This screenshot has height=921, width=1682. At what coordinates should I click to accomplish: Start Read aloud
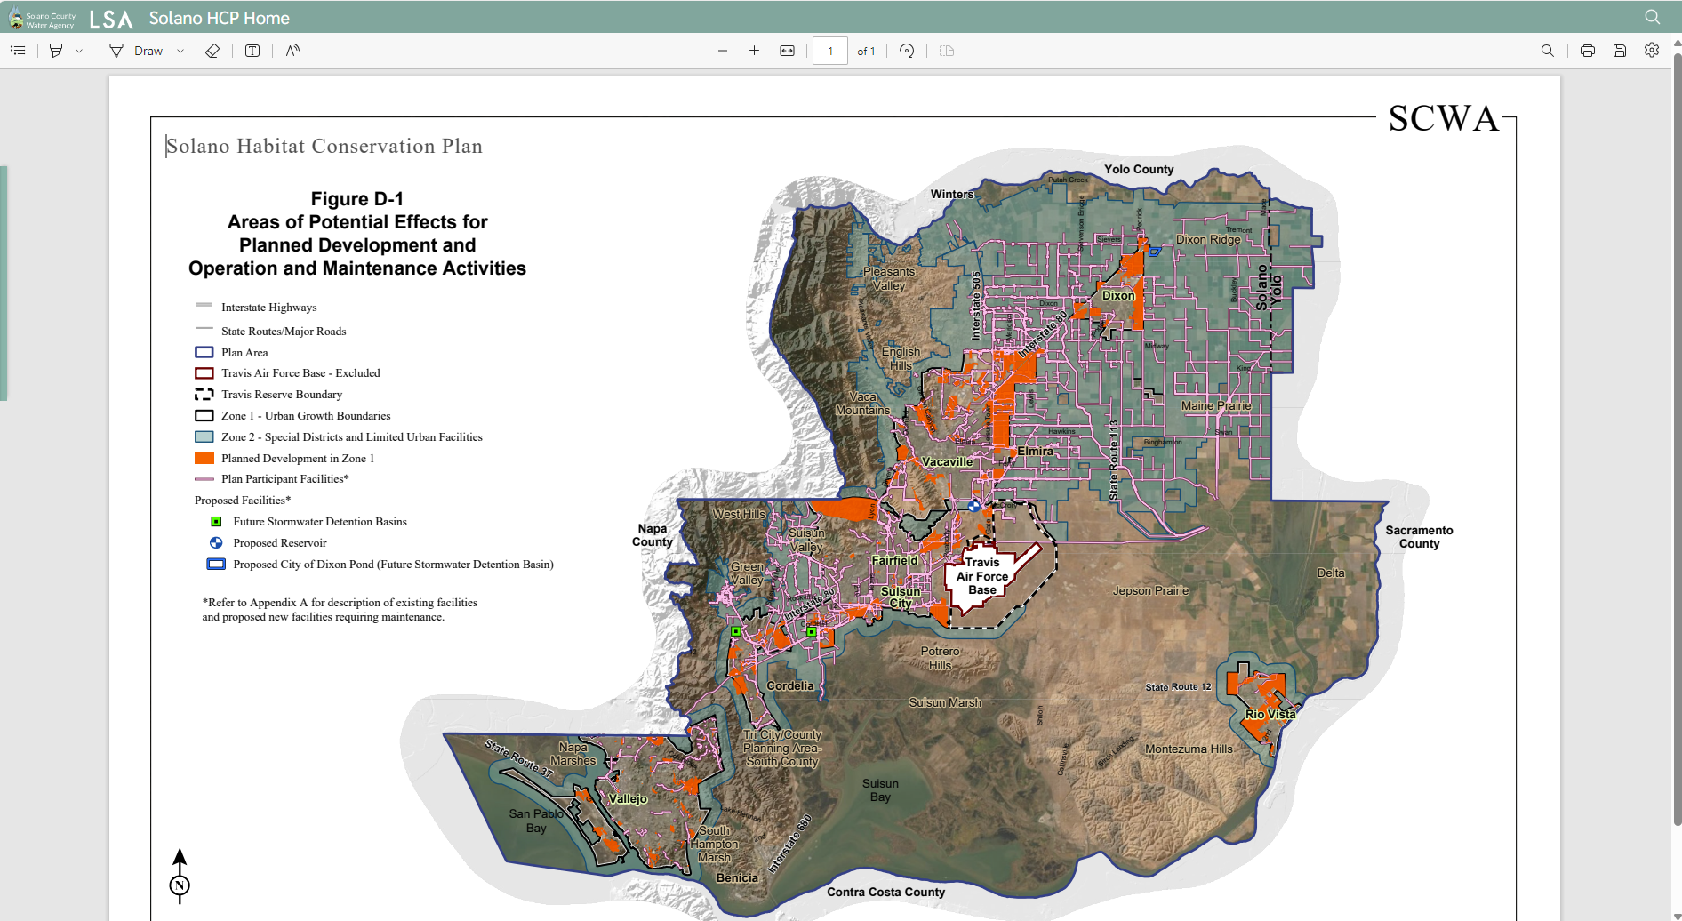pyautogui.click(x=292, y=51)
